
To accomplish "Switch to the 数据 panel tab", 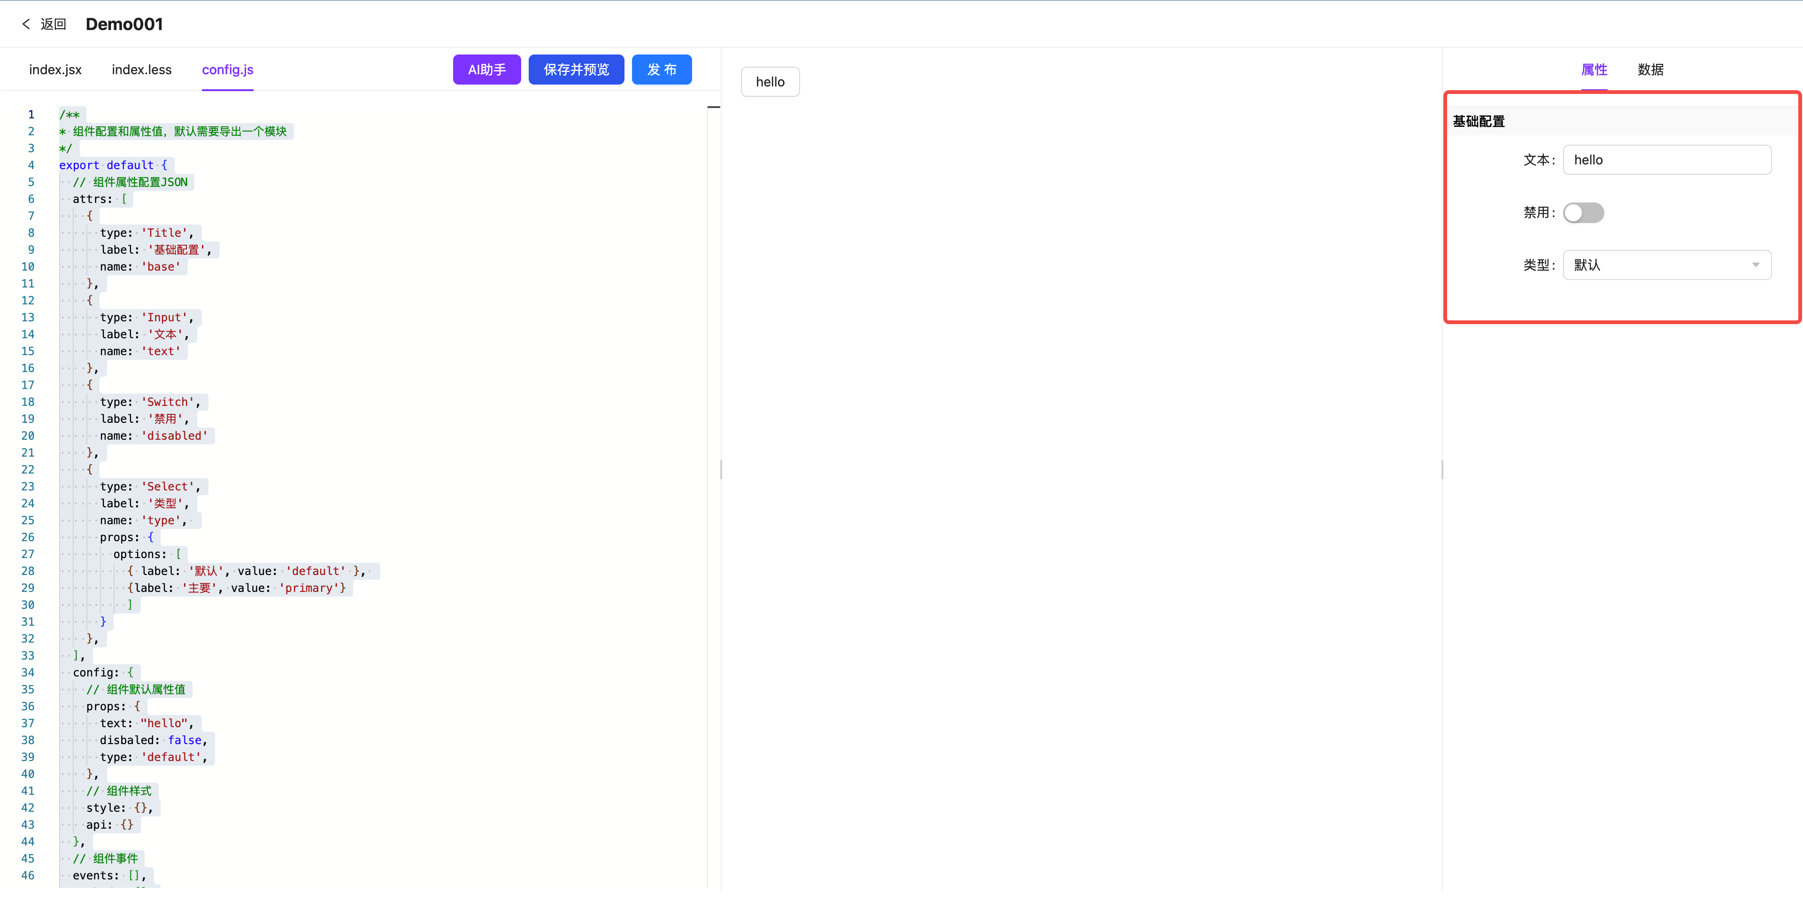I will 1650,70.
